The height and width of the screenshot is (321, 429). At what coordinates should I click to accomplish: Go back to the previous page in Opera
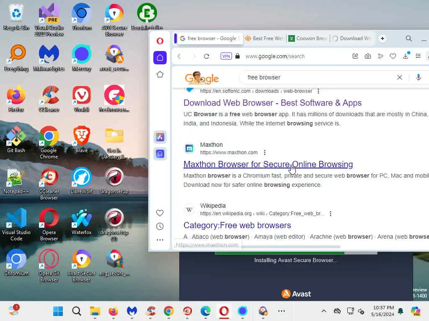179,56
